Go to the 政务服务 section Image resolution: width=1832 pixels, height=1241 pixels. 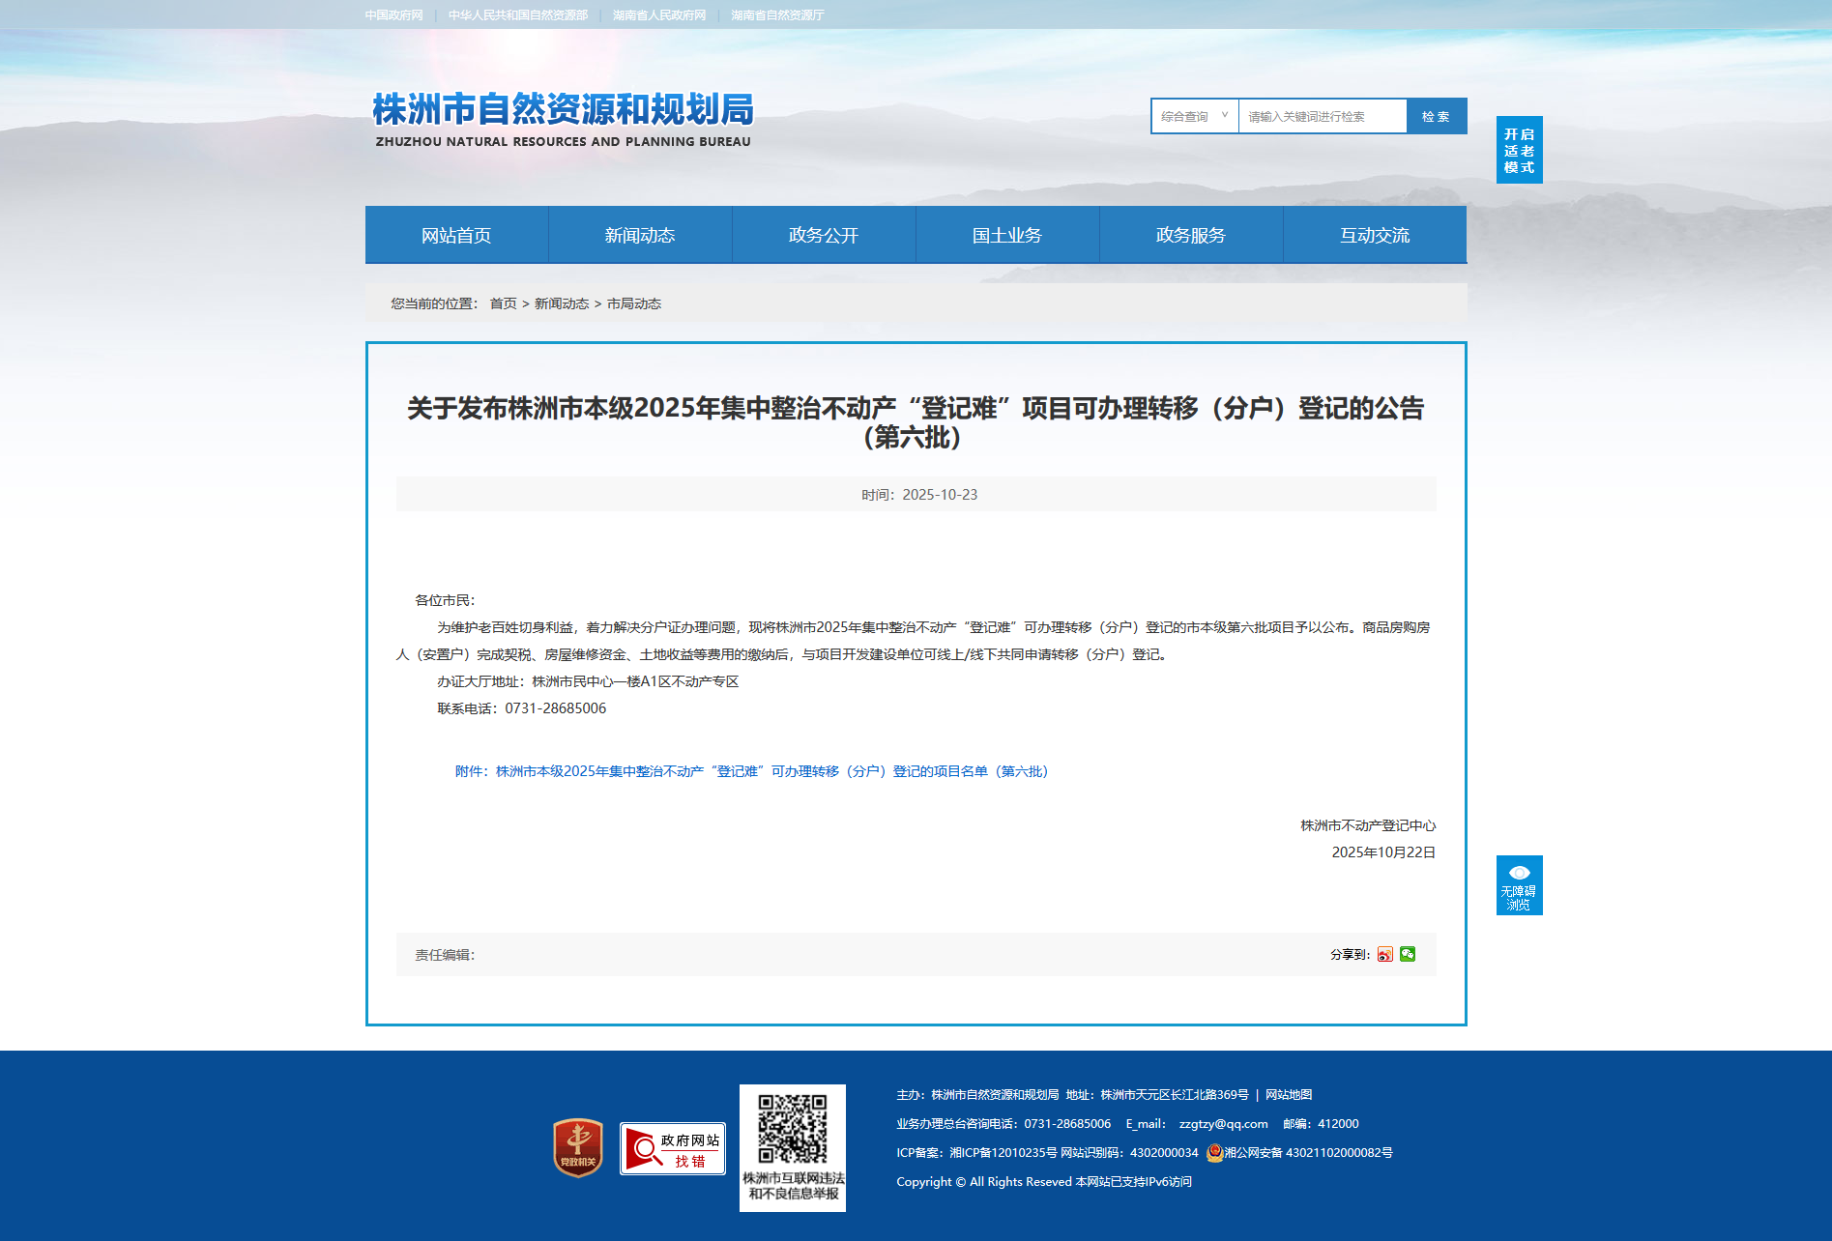point(1191,235)
